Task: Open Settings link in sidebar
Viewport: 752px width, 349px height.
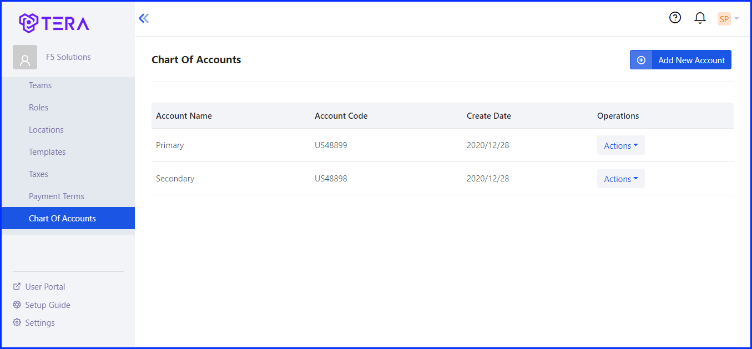Action: (40, 323)
